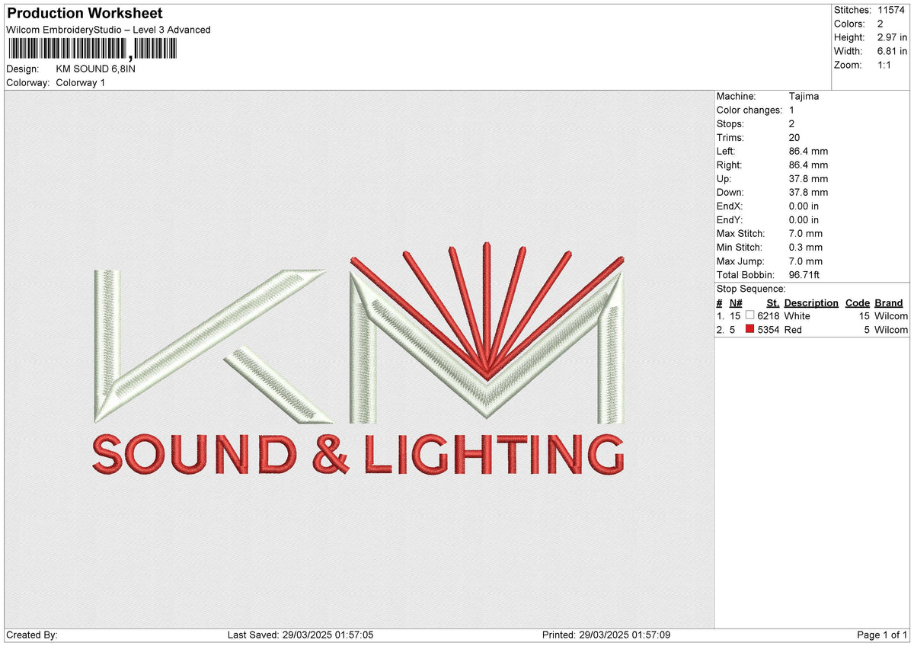Click 'Wilcom EmbroideryStudio – Level 3 Advanced' text
914x646 pixels.
tap(108, 30)
